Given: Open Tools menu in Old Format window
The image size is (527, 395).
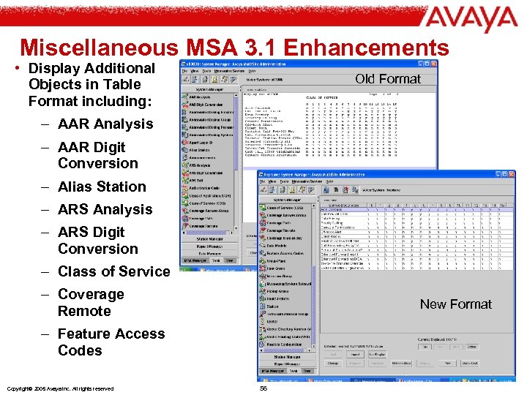Looking at the screenshot, I should pos(206,71).
